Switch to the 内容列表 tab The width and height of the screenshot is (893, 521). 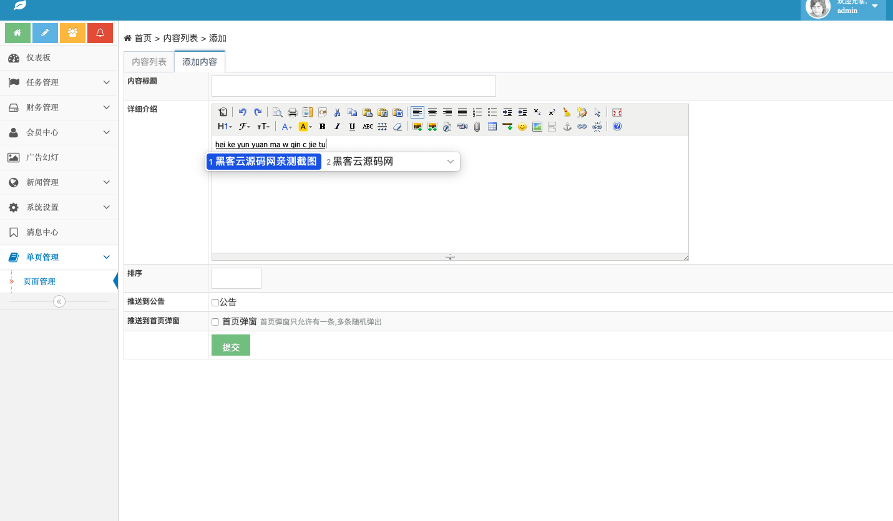149,62
